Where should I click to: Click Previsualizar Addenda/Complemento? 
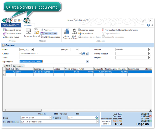click(x=119, y=30)
